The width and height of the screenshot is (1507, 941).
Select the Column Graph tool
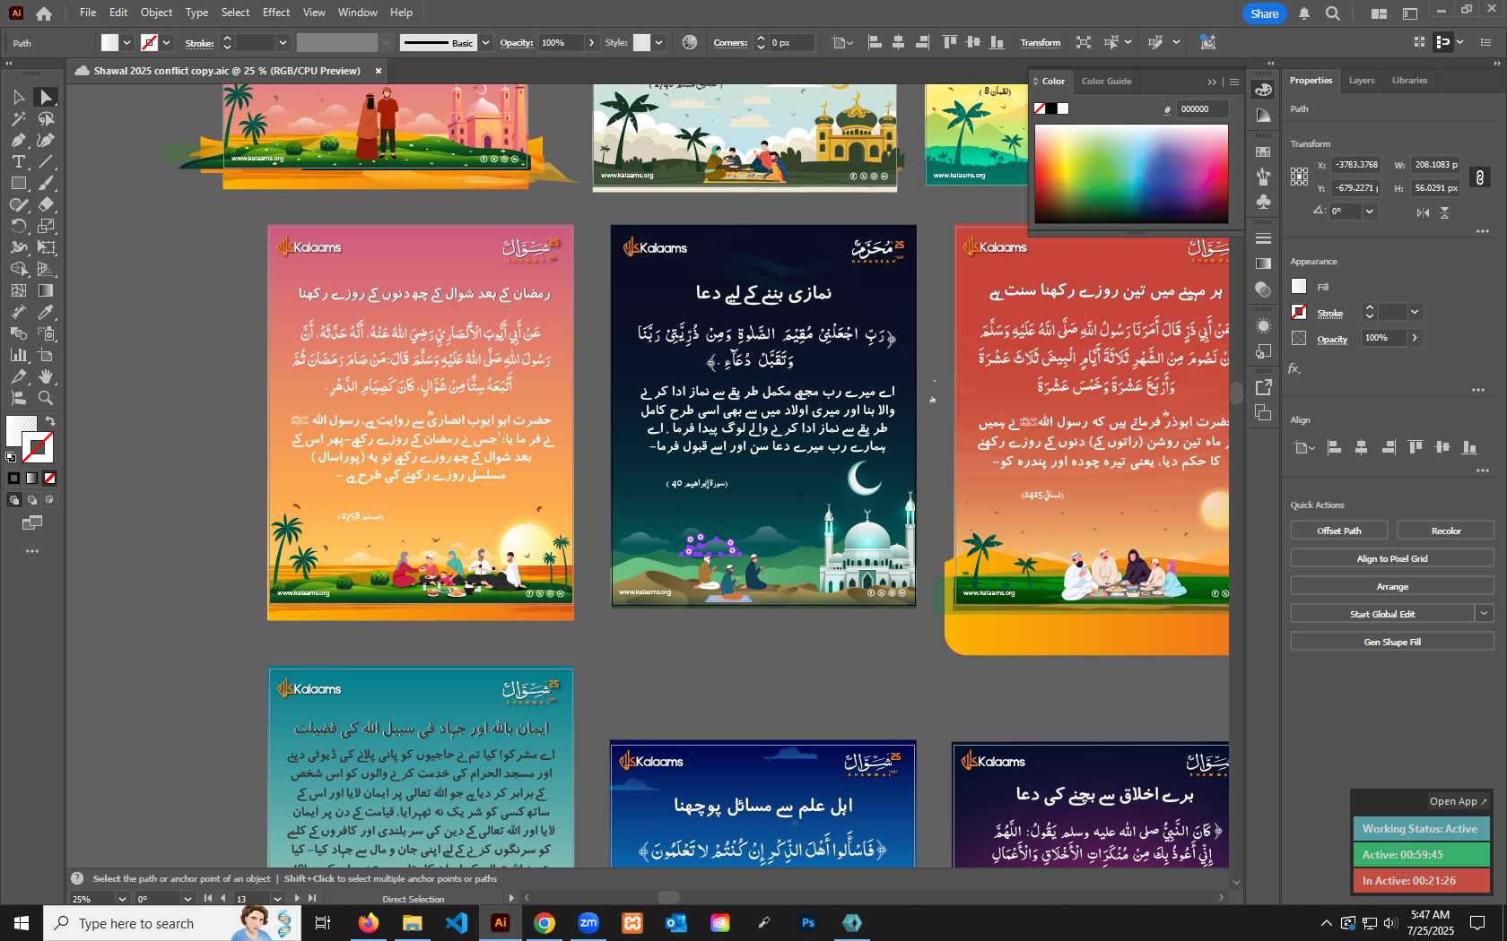tap(18, 355)
